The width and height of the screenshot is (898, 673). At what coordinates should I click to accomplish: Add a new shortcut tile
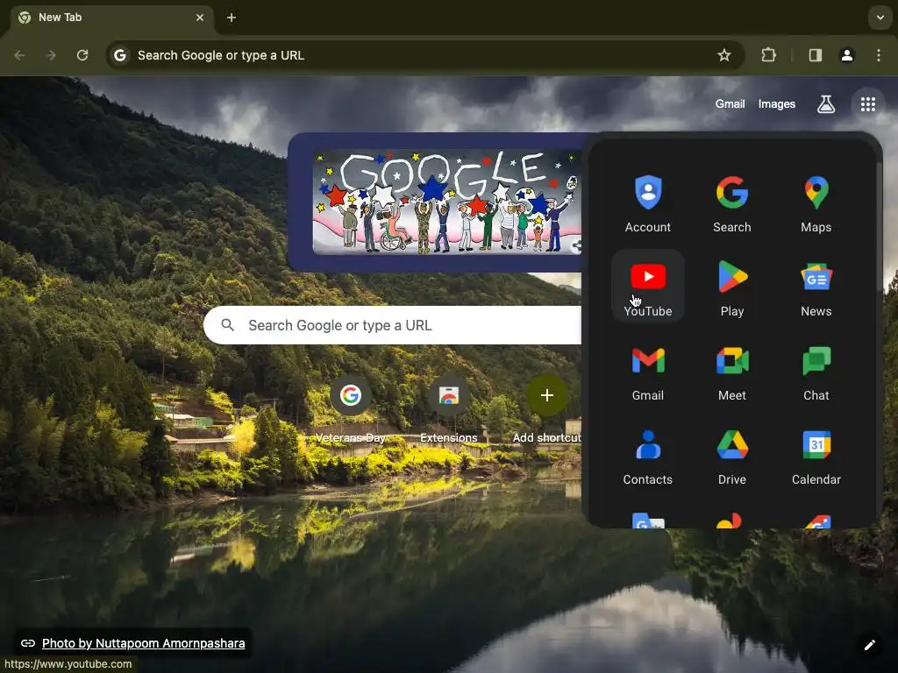[x=547, y=409]
